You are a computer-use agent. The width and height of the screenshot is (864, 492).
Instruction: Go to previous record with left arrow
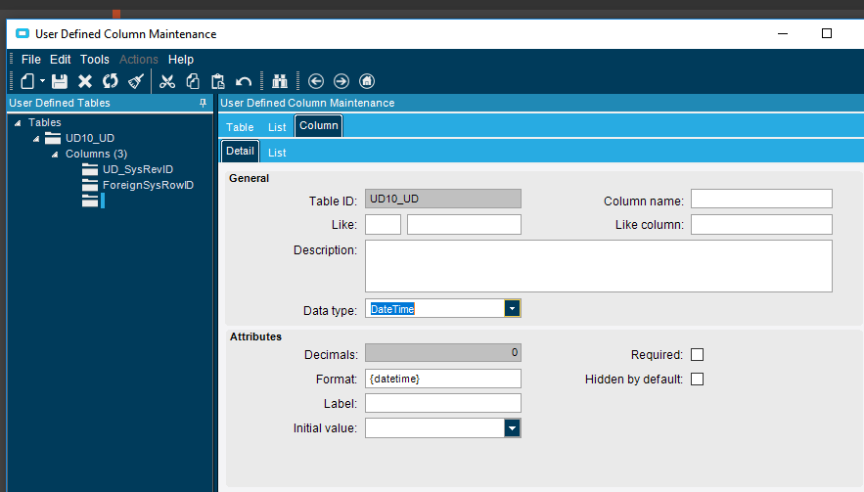coord(316,81)
